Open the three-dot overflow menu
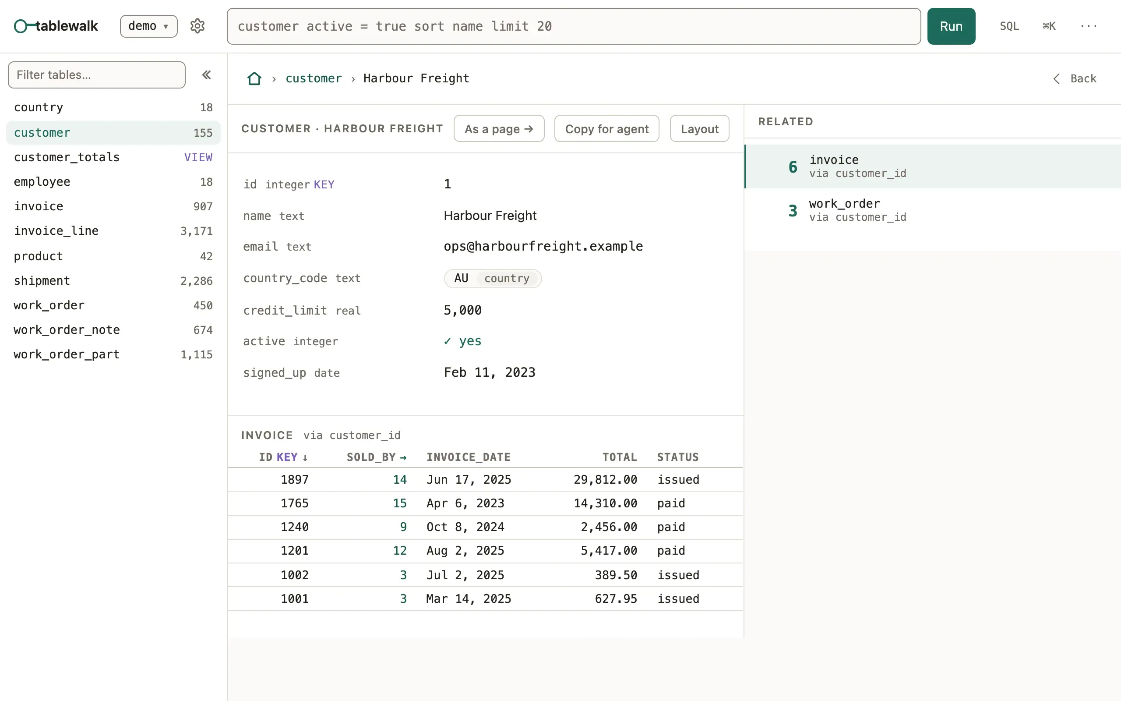The height and width of the screenshot is (701, 1121). tap(1088, 26)
